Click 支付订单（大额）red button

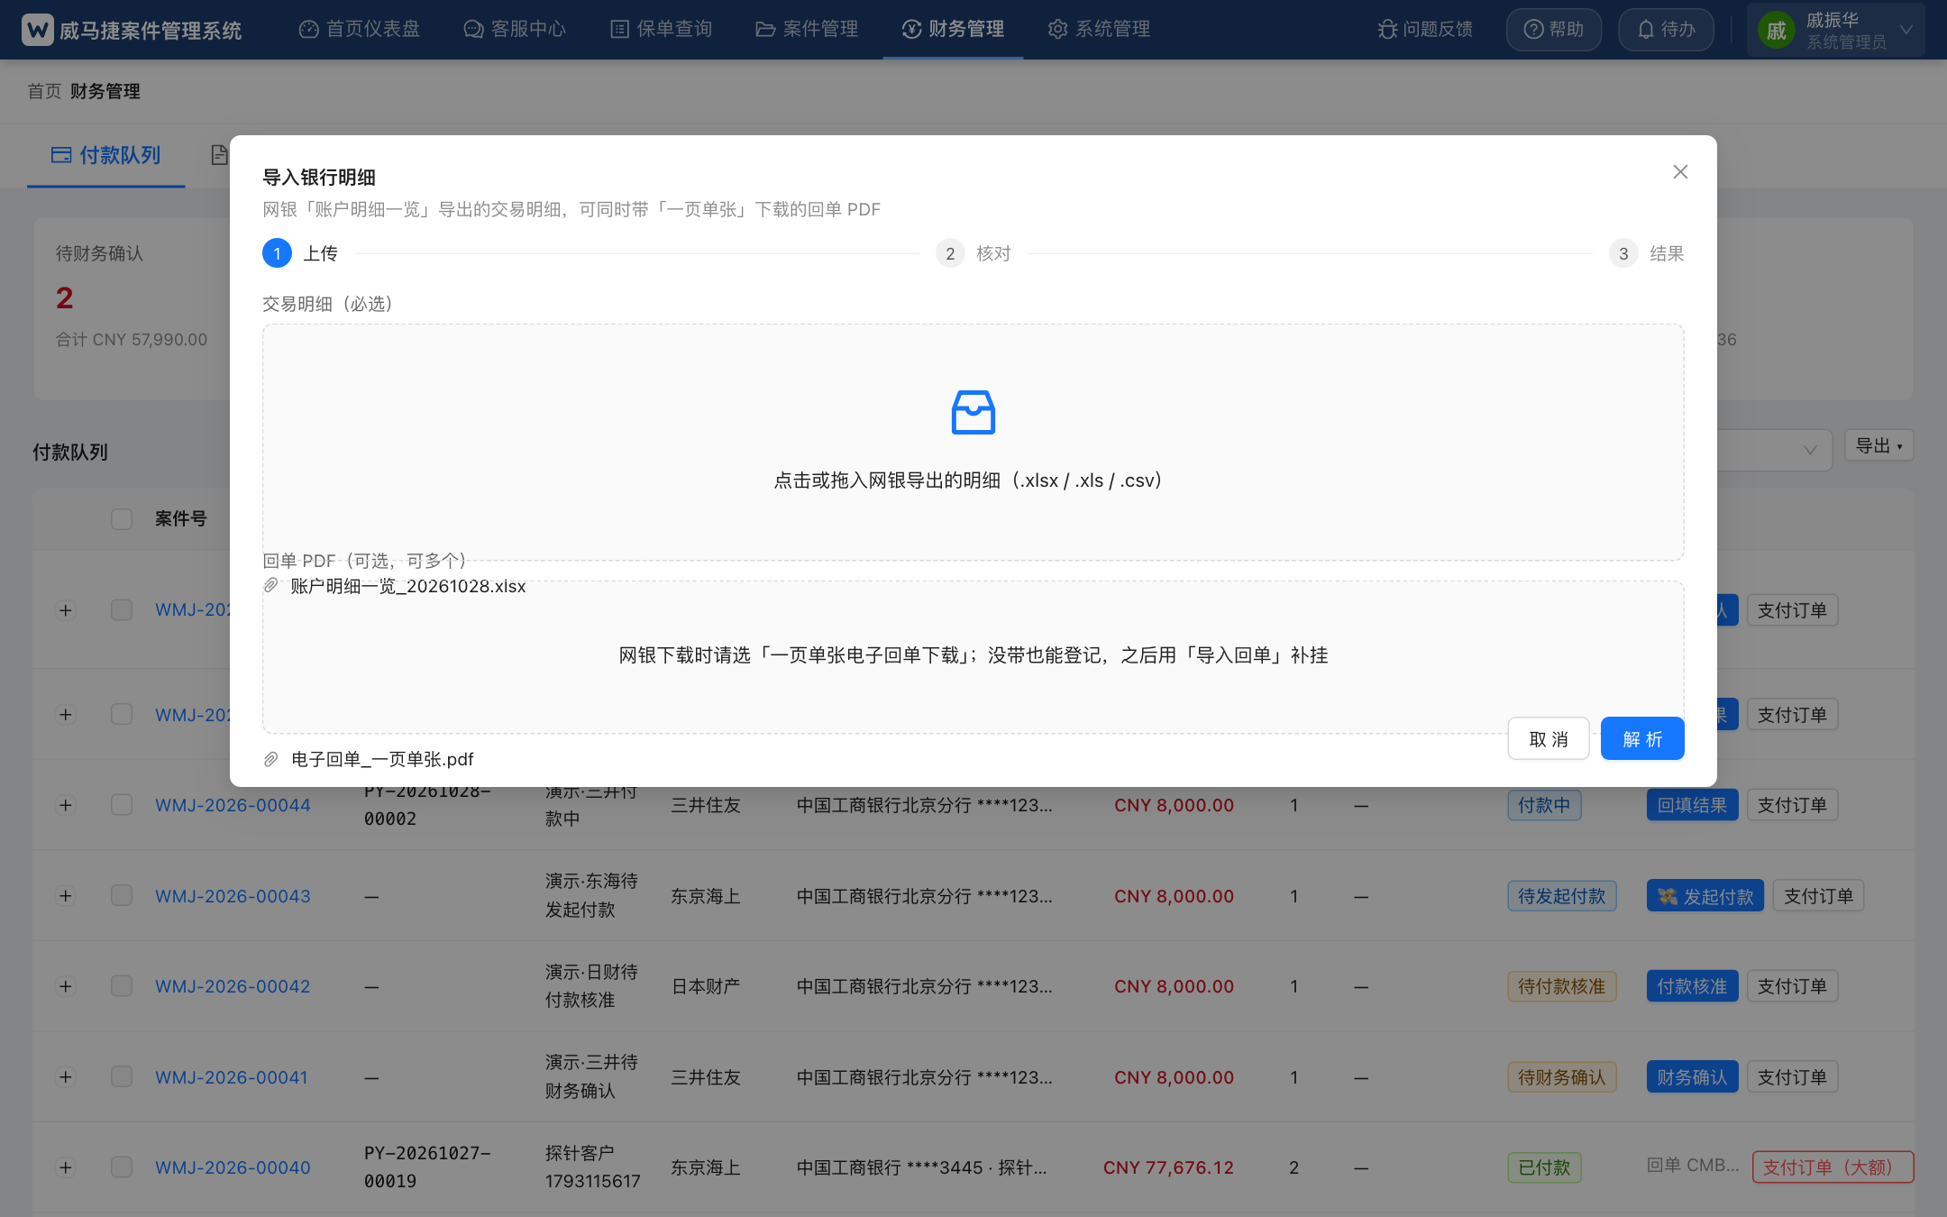(x=1833, y=1167)
